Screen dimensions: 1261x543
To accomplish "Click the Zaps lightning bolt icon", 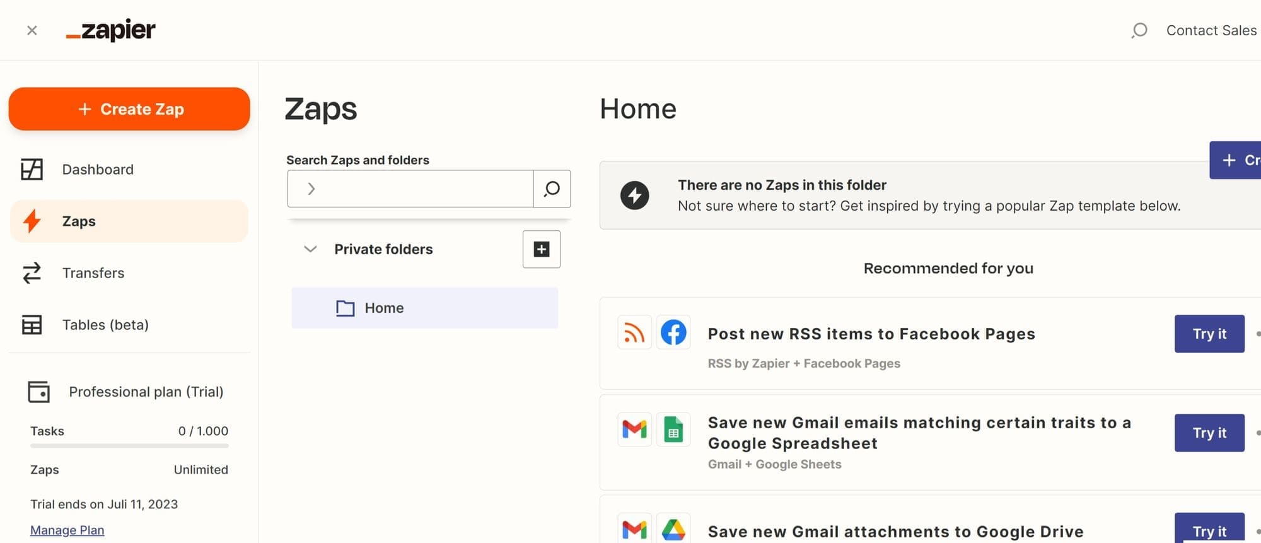I will tap(32, 221).
